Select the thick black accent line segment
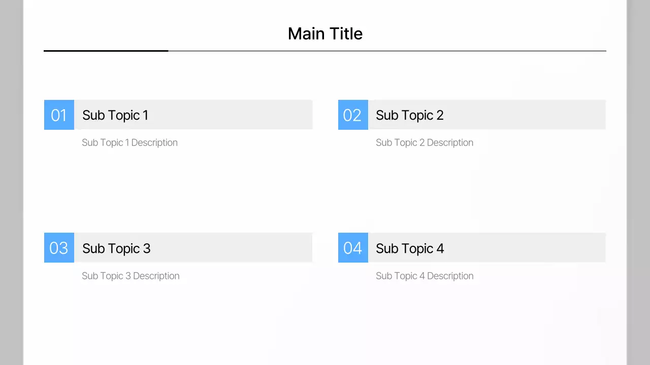Viewport: 650px width, 365px height. click(x=106, y=51)
